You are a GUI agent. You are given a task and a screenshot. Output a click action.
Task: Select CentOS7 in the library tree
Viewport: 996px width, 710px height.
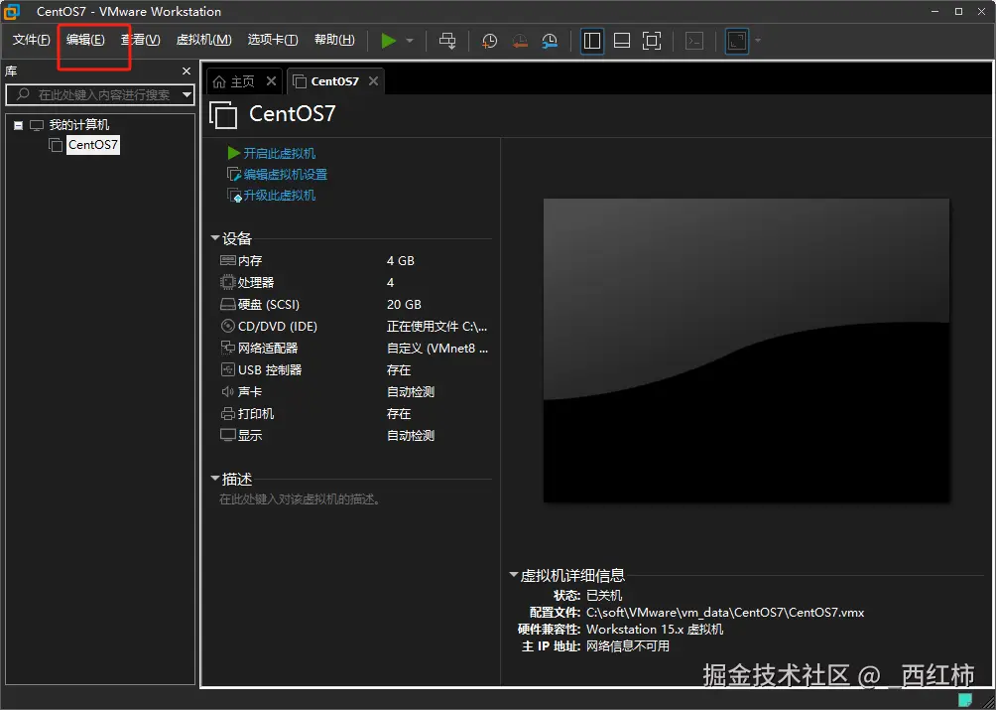pos(92,145)
